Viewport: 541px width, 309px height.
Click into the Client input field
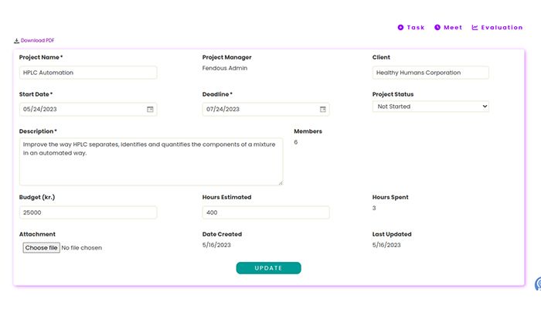coord(430,73)
